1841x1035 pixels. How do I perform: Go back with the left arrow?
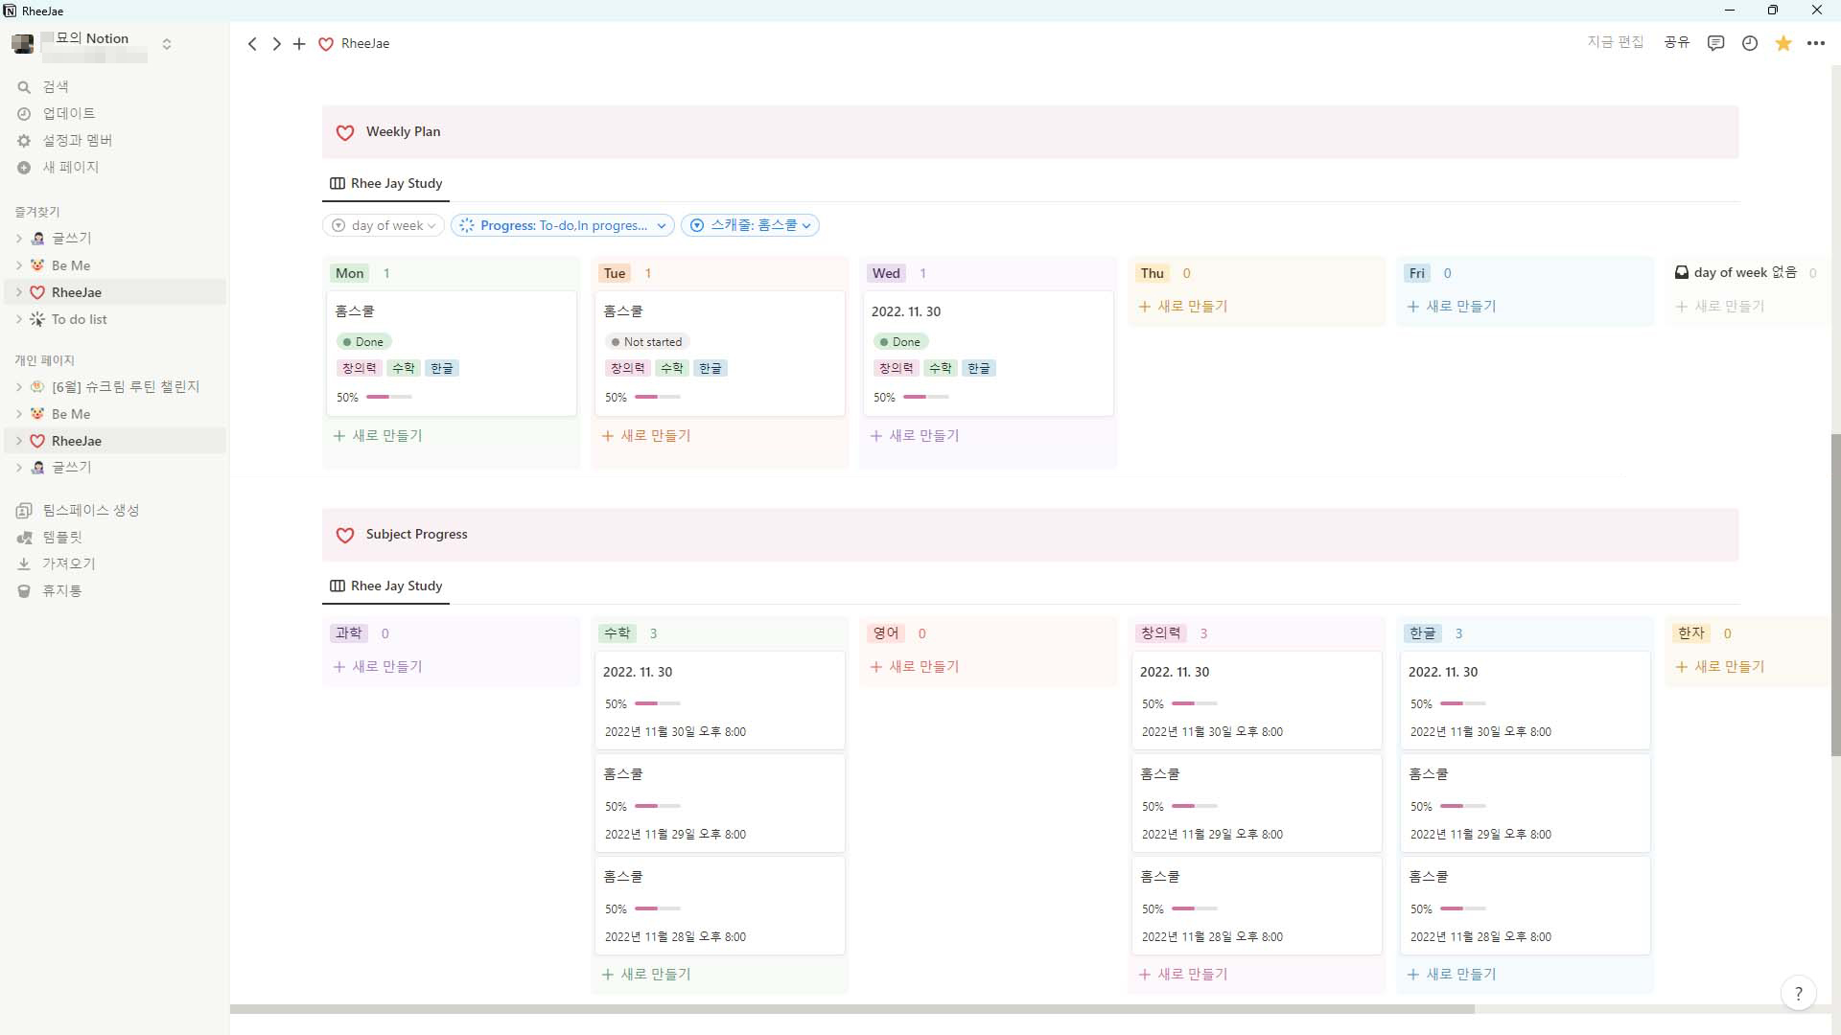(x=252, y=44)
